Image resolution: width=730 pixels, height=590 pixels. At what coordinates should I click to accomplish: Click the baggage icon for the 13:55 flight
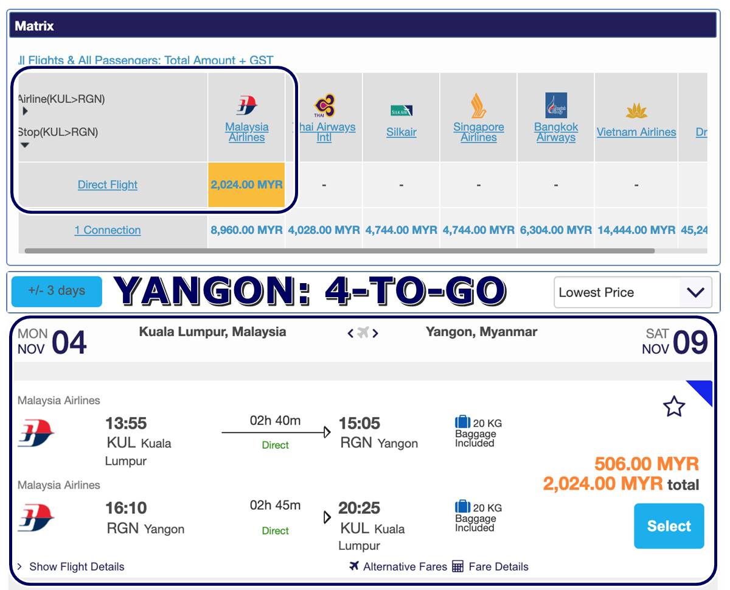(463, 422)
